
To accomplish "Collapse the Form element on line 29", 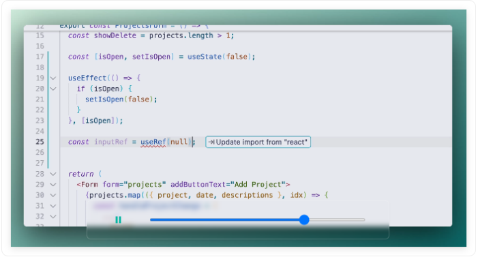I will tap(53, 185).
